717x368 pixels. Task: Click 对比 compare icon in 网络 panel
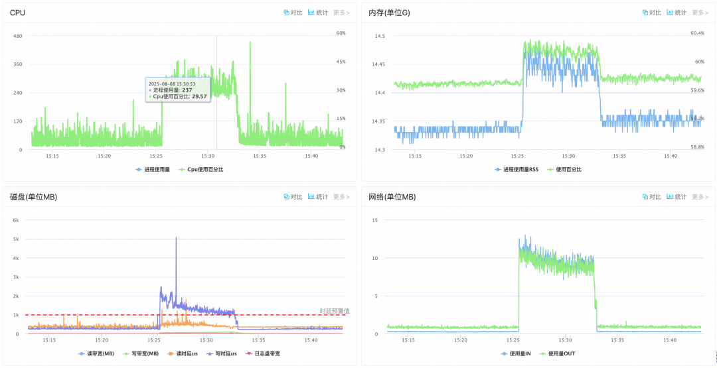point(645,197)
